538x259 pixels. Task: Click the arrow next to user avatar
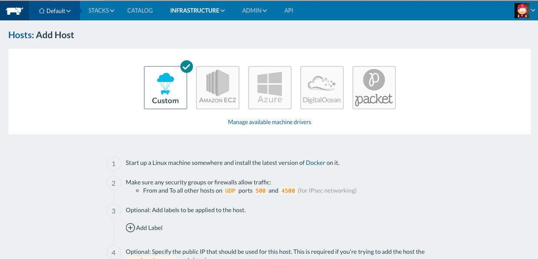coord(533,10)
